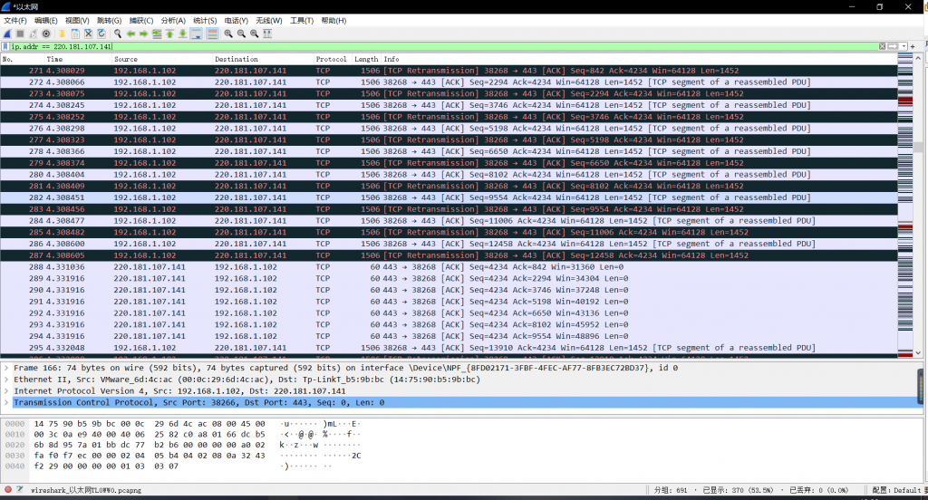Select packet 295 Seq=13910 row

point(449,348)
